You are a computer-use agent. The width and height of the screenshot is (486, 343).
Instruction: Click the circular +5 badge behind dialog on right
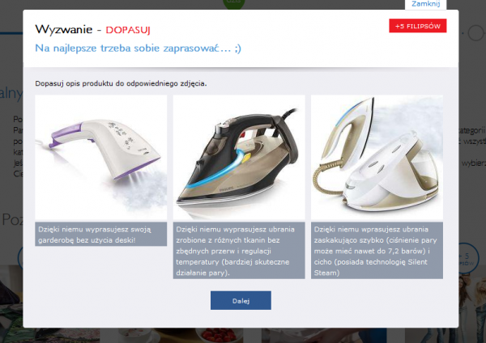[x=469, y=259]
